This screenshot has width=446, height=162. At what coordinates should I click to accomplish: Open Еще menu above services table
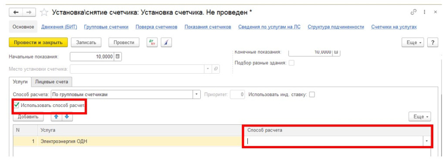[420, 117]
